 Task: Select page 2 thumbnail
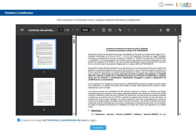(44, 92)
